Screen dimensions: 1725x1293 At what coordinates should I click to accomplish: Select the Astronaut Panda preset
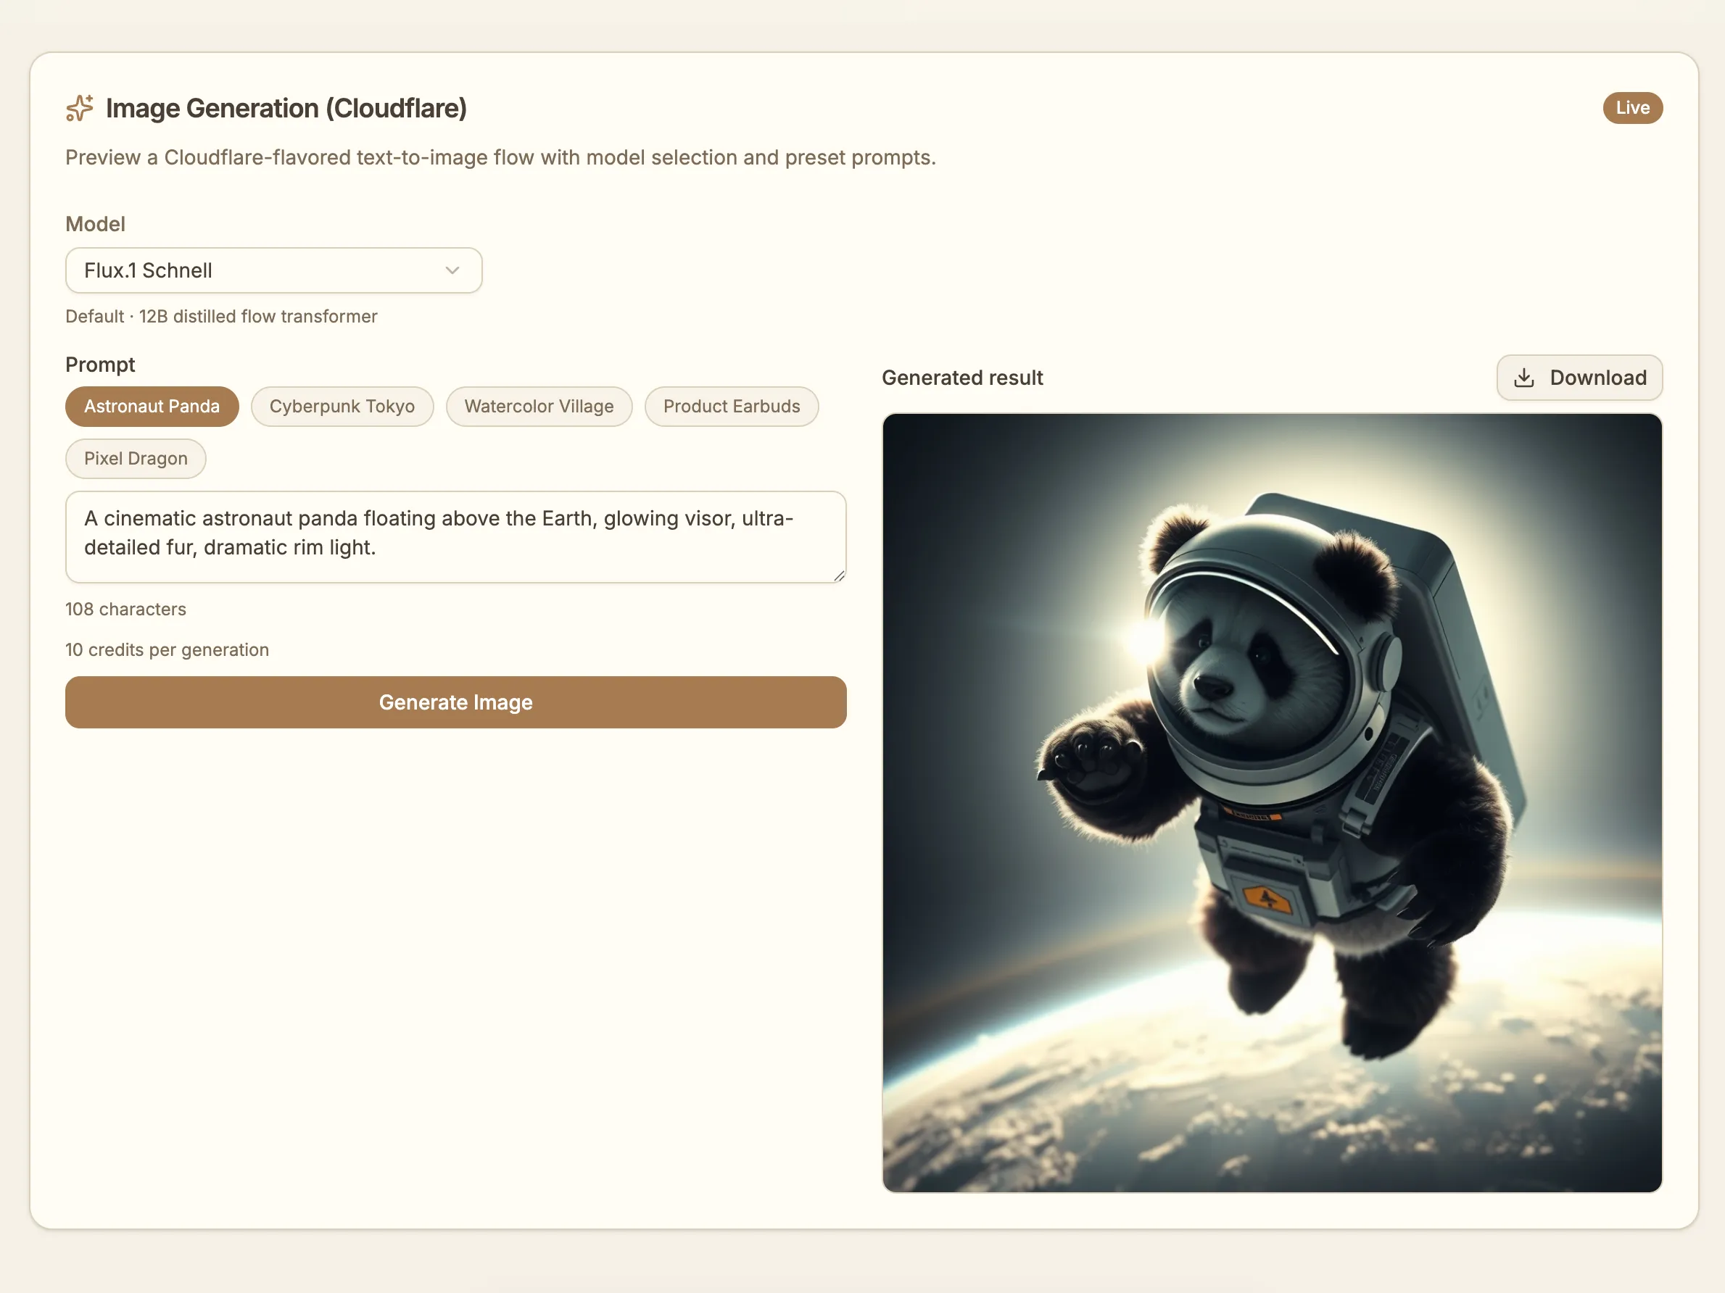[152, 407]
